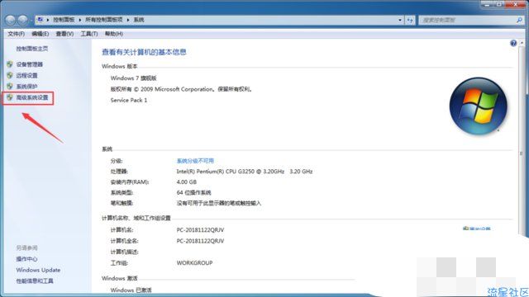Click the Intel(R) Pentium(R) CPU G3250 processor value
The image size is (529, 297).
[x=245, y=172]
